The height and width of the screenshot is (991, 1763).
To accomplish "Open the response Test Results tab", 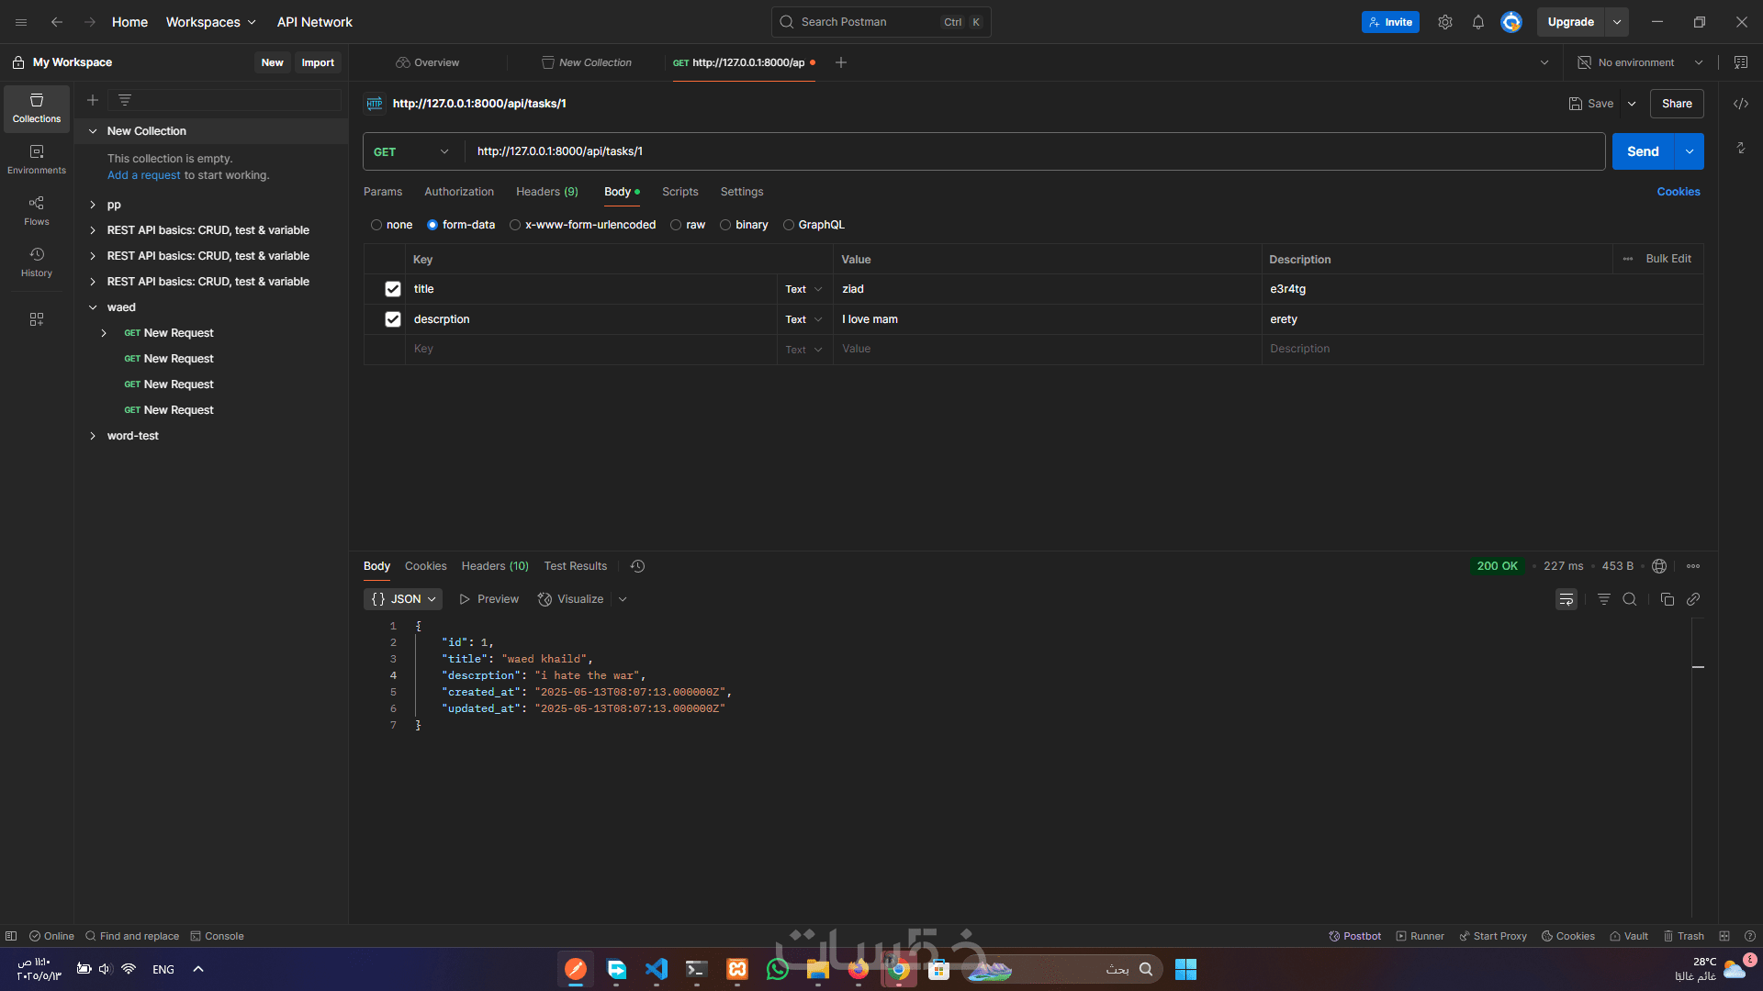I will pos(575,566).
